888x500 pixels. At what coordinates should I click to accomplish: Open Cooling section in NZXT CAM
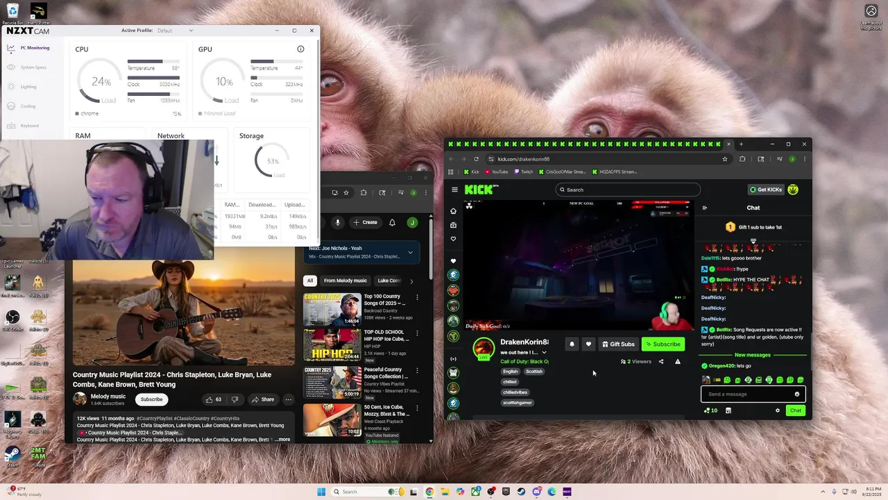[x=22, y=106]
